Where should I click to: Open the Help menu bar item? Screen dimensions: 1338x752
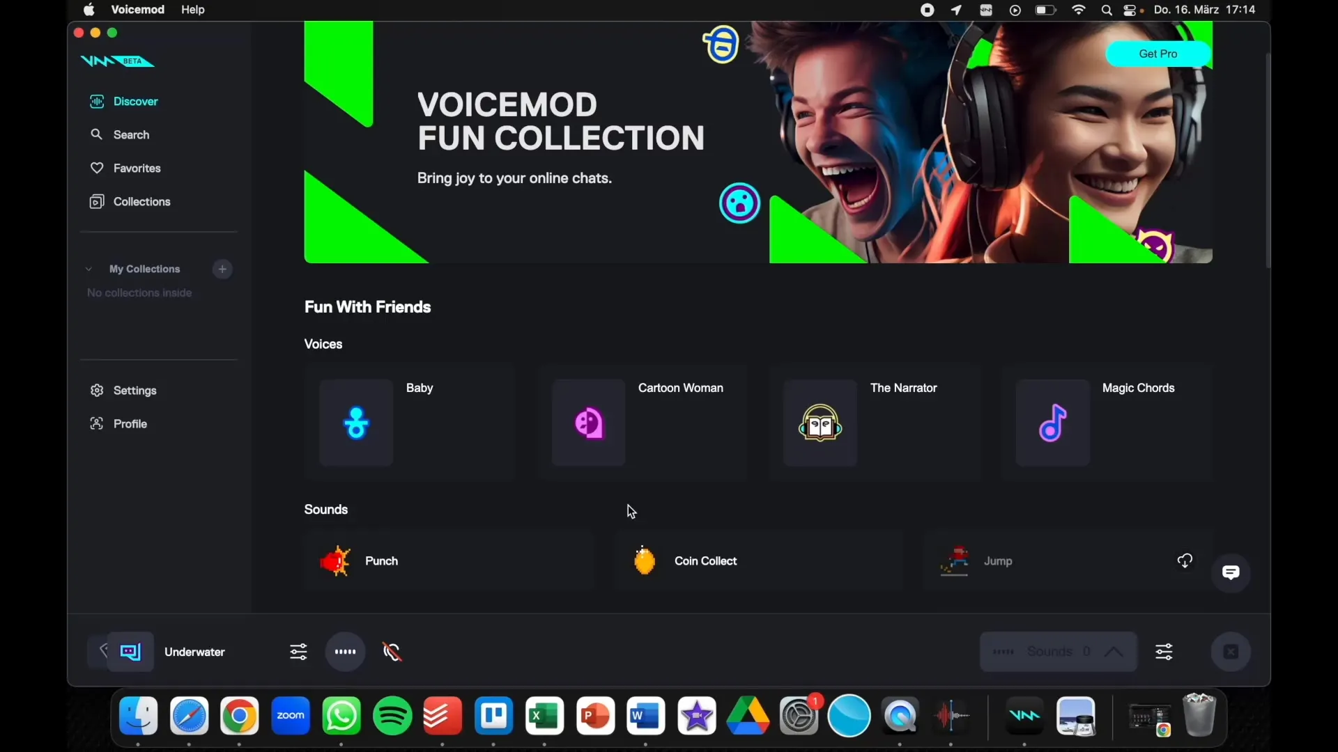point(192,9)
